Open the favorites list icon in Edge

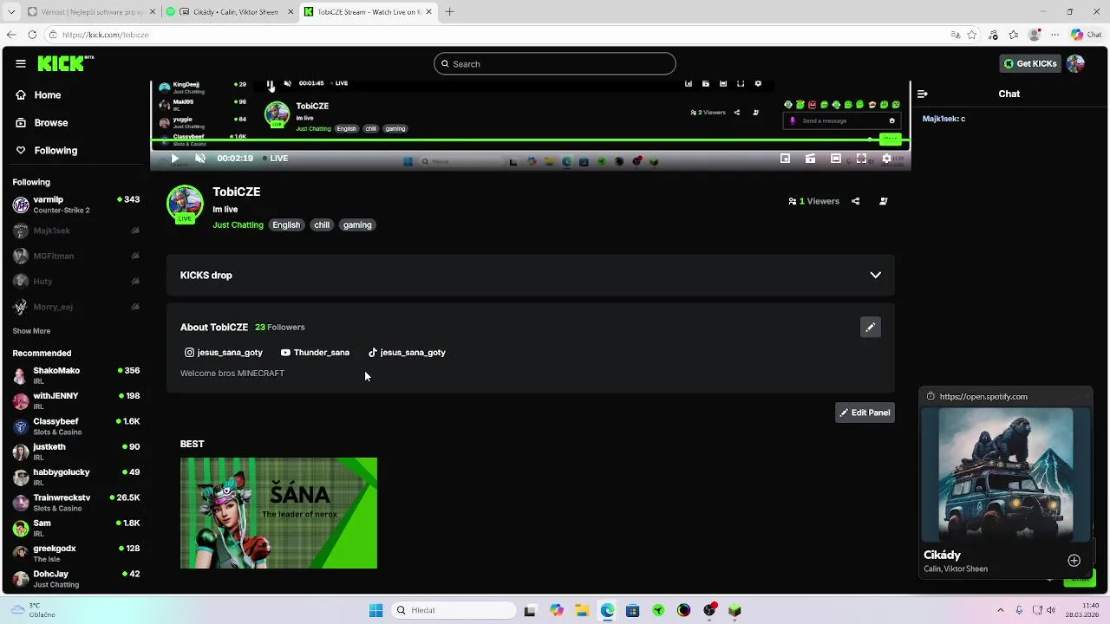click(1013, 35)
